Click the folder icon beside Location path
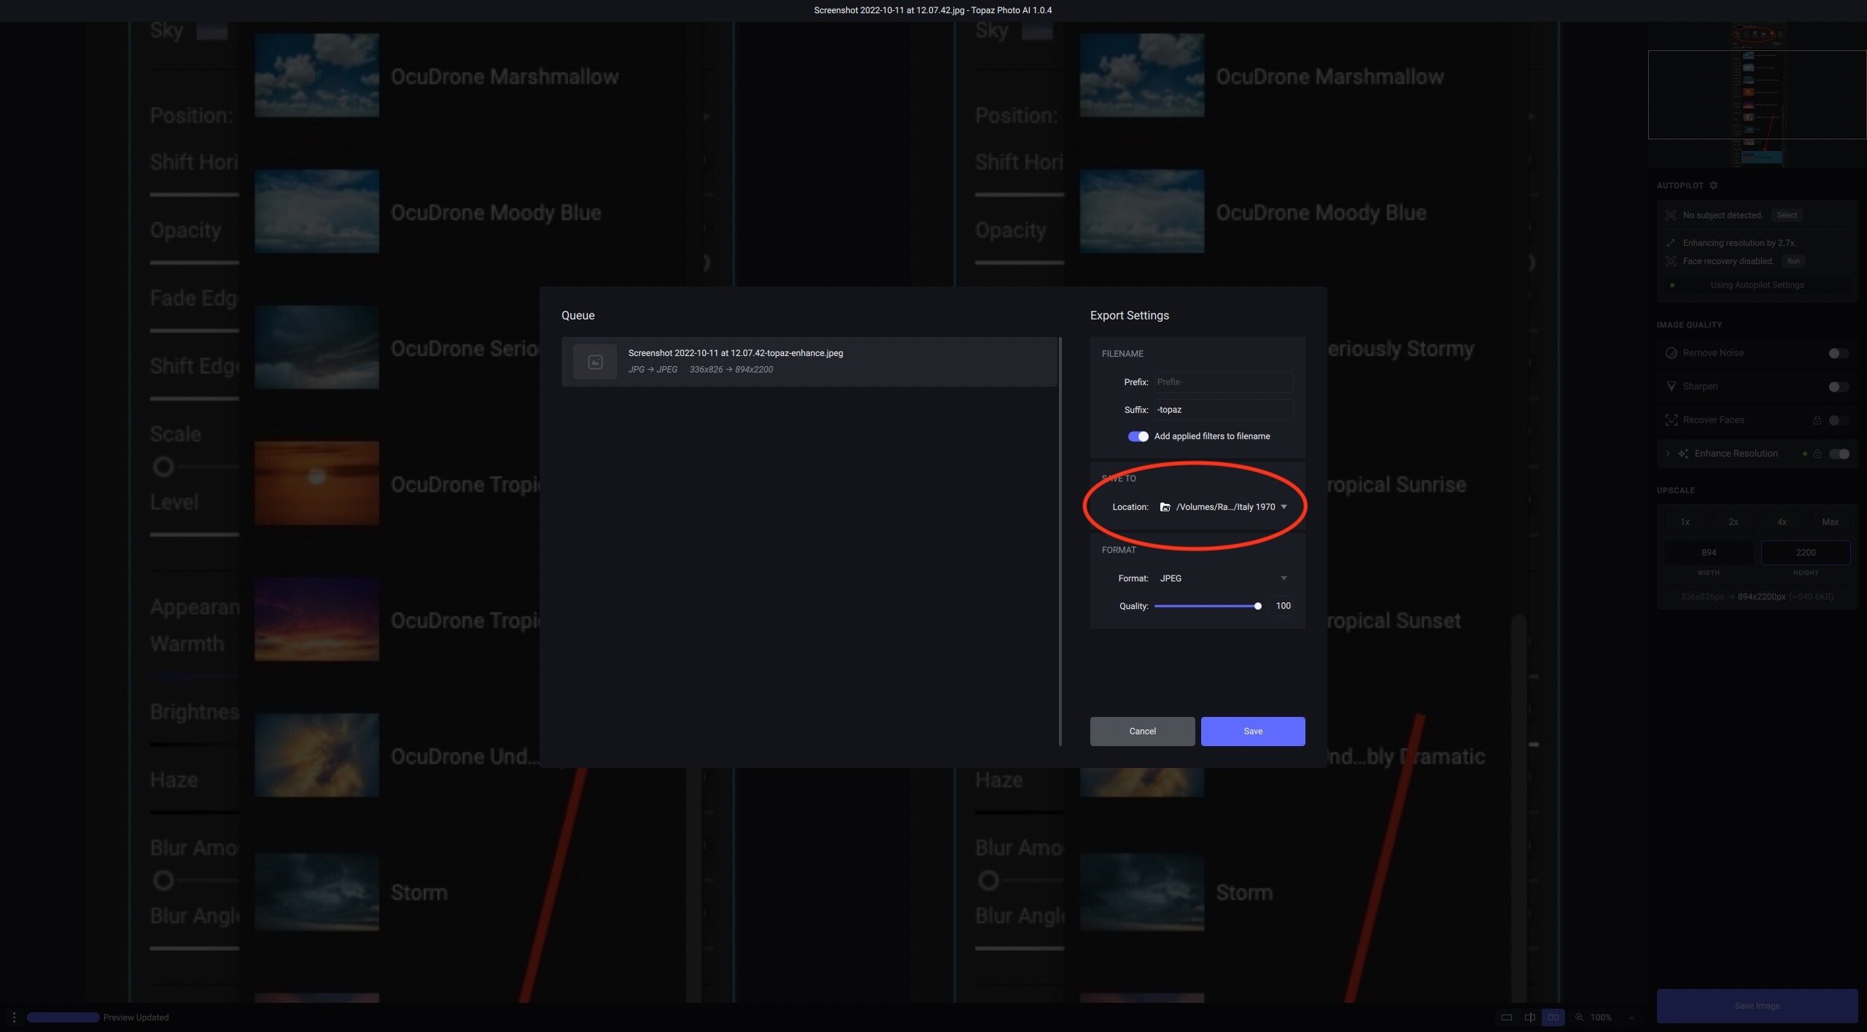Screen dimensions: 1867x1032 [x=1165, y=507]
